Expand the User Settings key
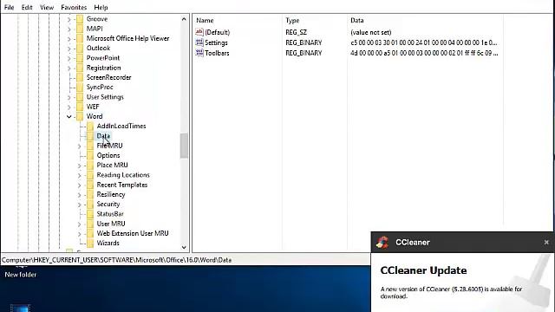This screenshot has height=312, width=555. click(x=69, y=97)
